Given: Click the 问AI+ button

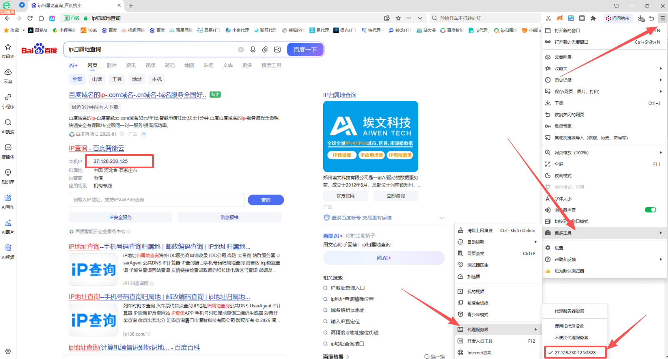Looking at the screenshot, I should pos(384,258).
